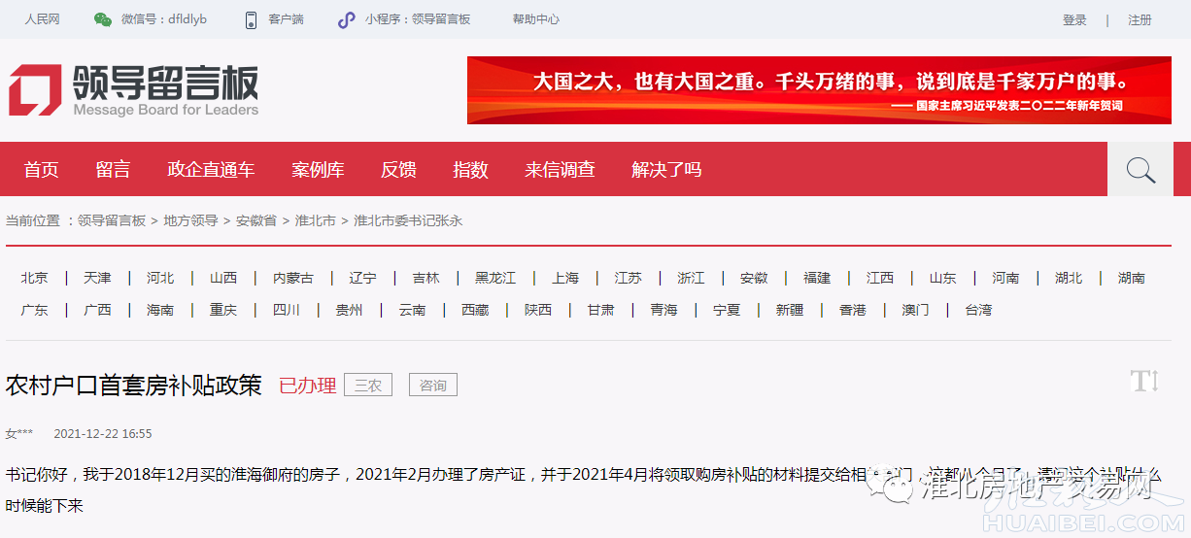Select the 天津 province link
The height and width of the screenshot is (538, 1191).
(x=97, y=278)
